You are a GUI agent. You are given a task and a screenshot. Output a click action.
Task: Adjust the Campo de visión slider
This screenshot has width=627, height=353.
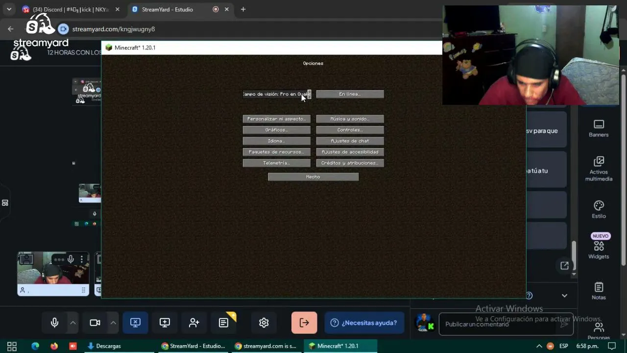click(277, 94)
